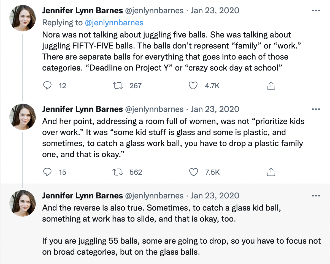Like the tweet with 7.5K likes
This screenshot has width=330, height=264.
pyautogui.click(x=193, y=172)
